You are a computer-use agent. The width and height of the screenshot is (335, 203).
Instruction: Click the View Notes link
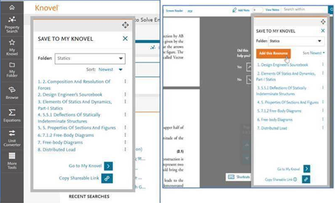click(x=272, y=9)
